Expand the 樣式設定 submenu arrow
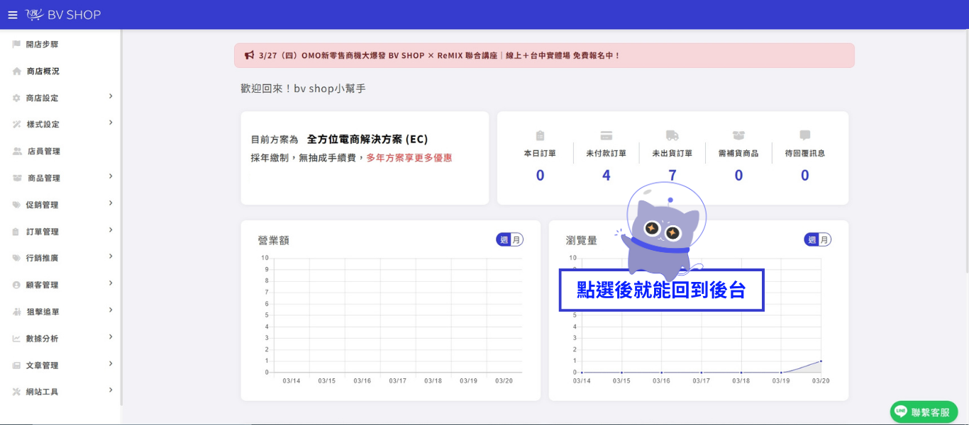Viewport: 969px width, 425px height. point(111,123)
